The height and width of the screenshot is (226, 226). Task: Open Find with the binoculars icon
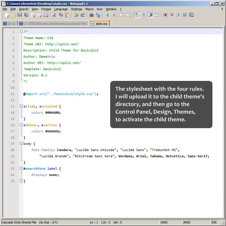pos(91,15)
